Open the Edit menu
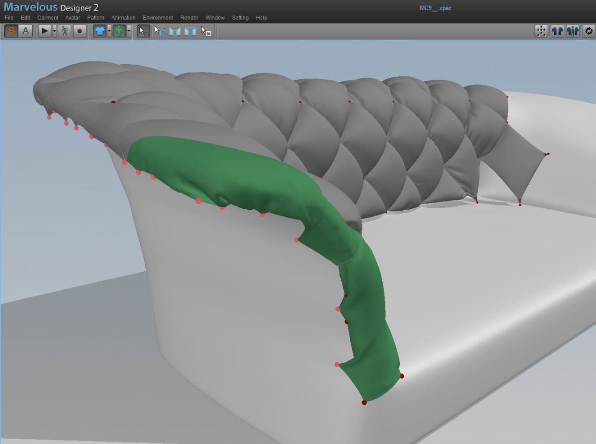The image size is (596, 444). (x=25, y=18)
